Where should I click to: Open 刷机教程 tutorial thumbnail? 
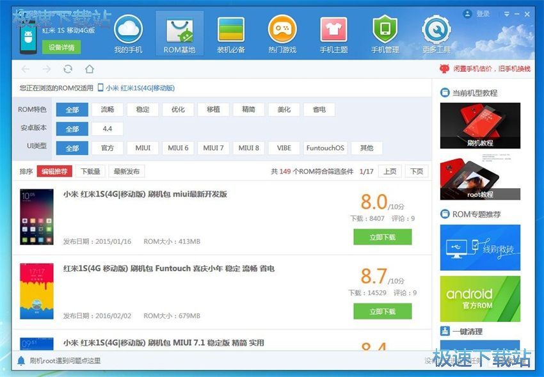tap(480, 125)
